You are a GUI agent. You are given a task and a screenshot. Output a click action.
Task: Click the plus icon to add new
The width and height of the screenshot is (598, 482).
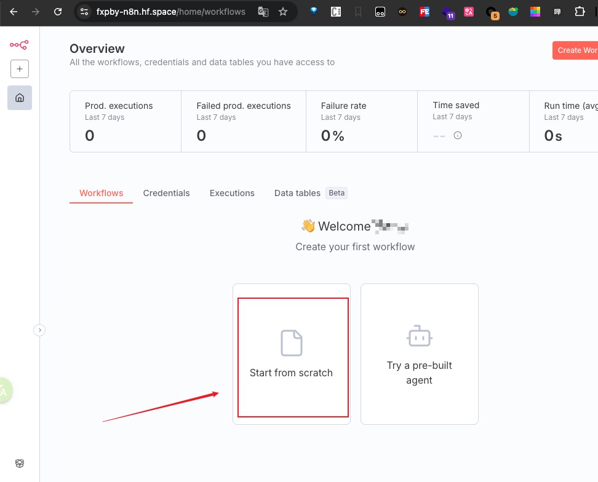tap(20, 69)
